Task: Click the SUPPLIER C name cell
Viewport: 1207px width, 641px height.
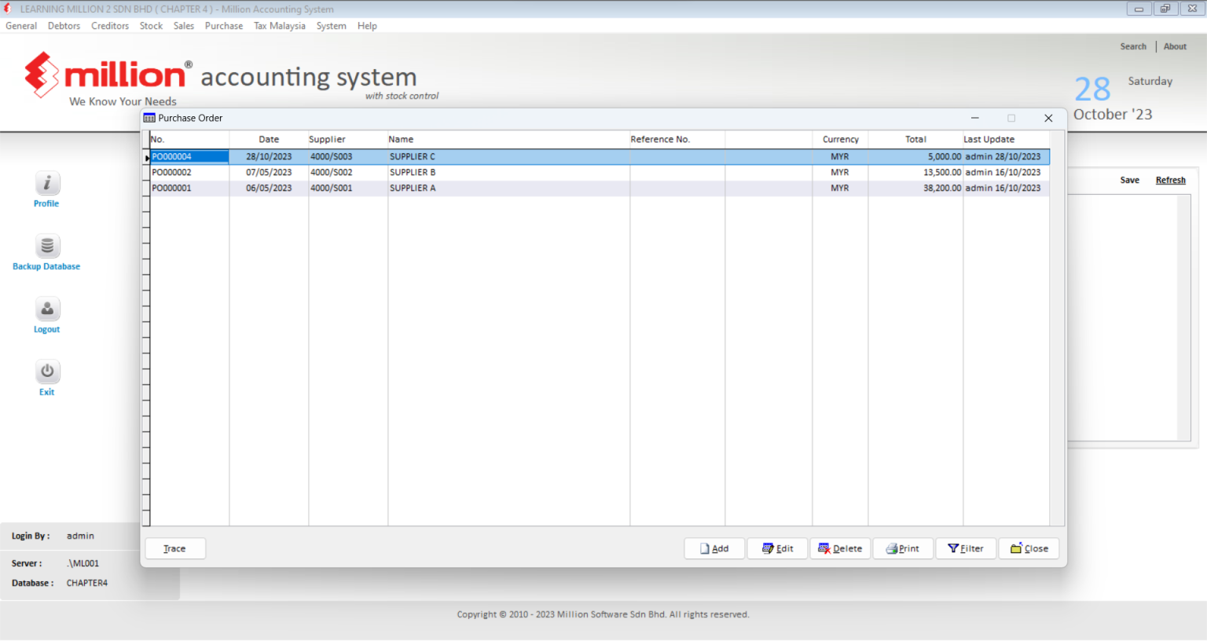Action: 508,156
